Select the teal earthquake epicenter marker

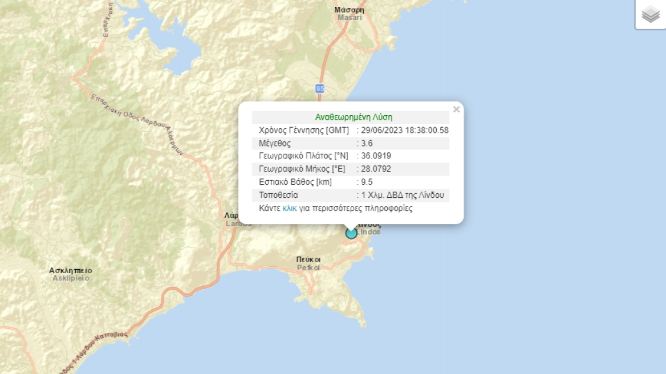tap(351, 233)
